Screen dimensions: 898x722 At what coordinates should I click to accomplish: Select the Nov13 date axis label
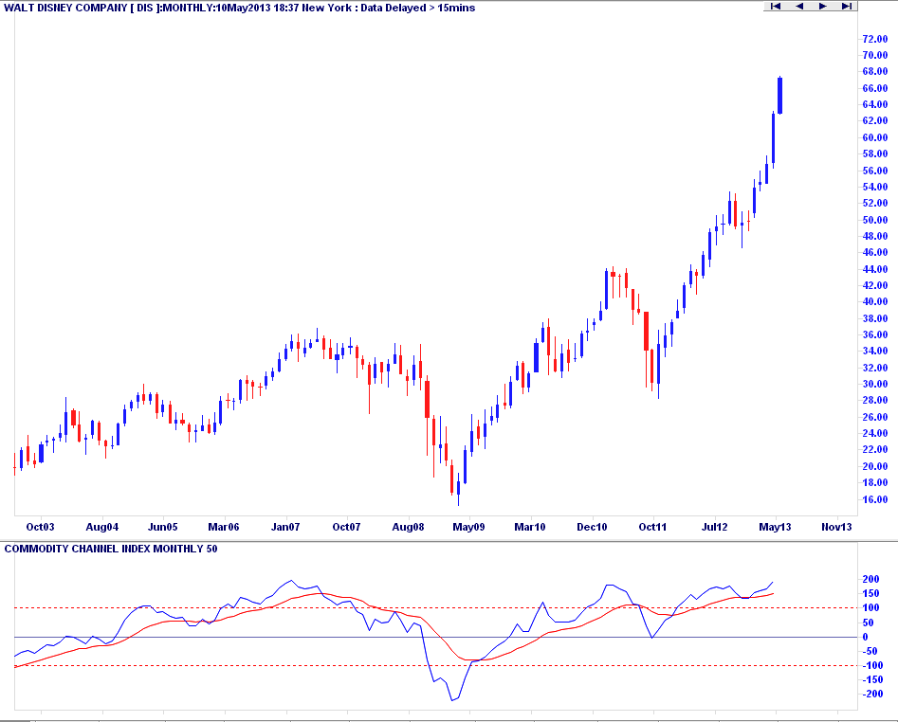(836, 527)
